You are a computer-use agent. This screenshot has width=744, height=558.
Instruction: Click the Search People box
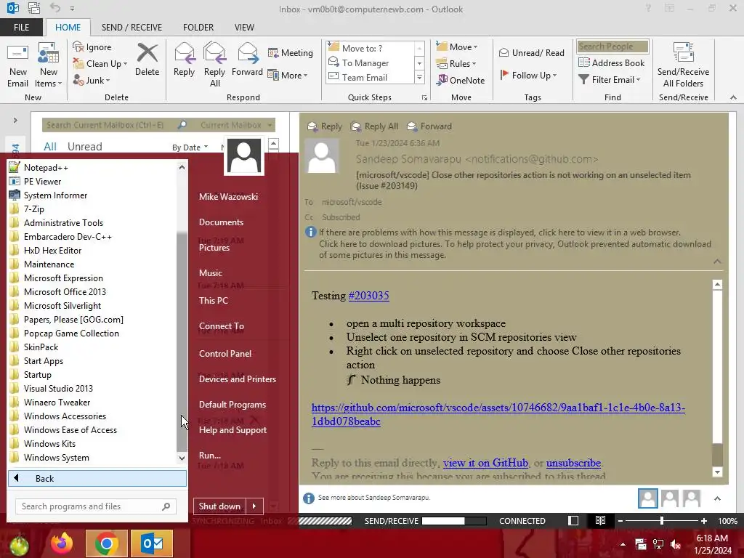click(x=612, y=46)
